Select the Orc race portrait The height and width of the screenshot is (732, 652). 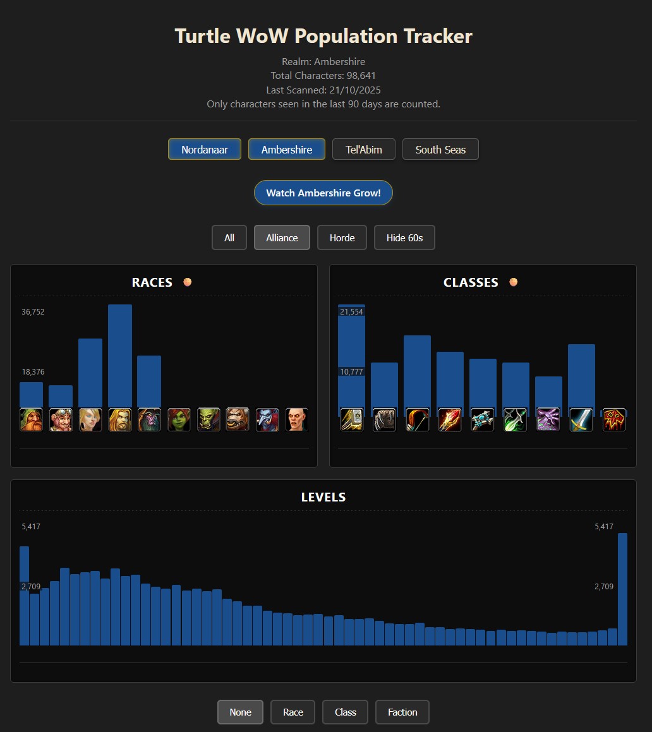[208, 419]
